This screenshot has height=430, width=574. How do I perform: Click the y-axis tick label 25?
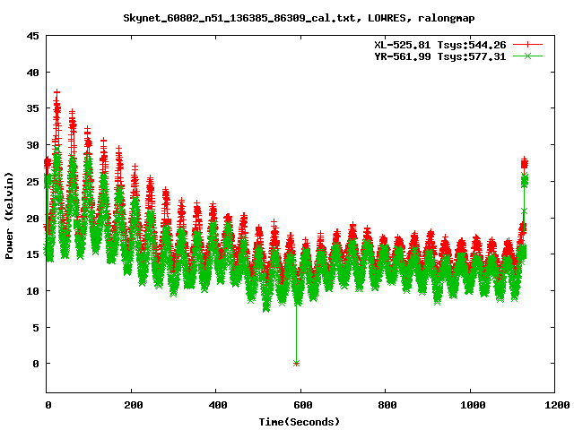(32, 182)
